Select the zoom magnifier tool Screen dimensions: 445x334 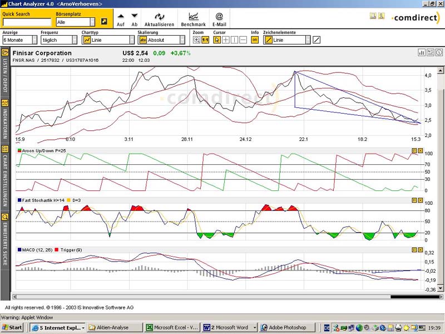point(196,40)
